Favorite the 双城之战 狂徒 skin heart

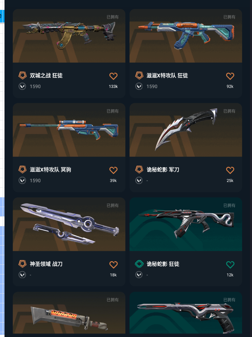point(113,76)
